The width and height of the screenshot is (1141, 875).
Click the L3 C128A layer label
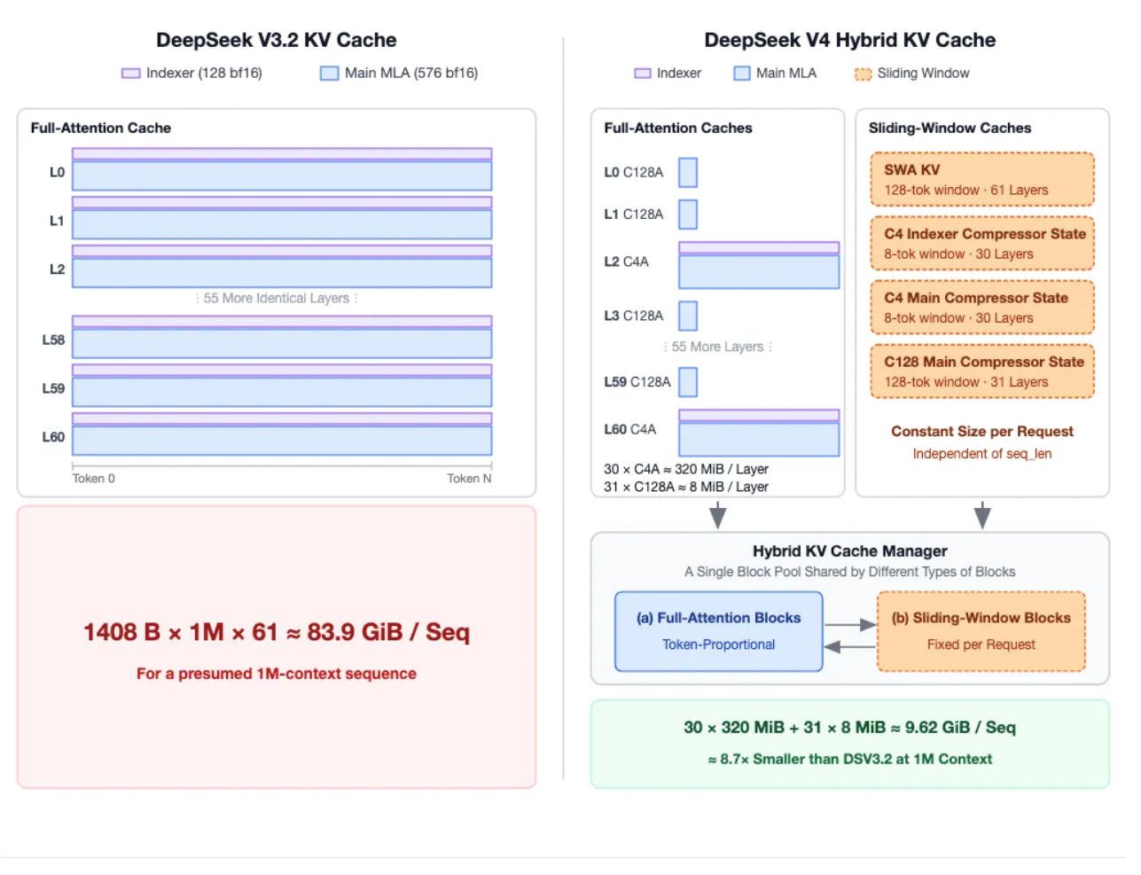point(633,316)
